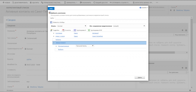The height and width of the screenshot is (92, 196).
Task: Click Равно operator in the city row
Action: 76,36
